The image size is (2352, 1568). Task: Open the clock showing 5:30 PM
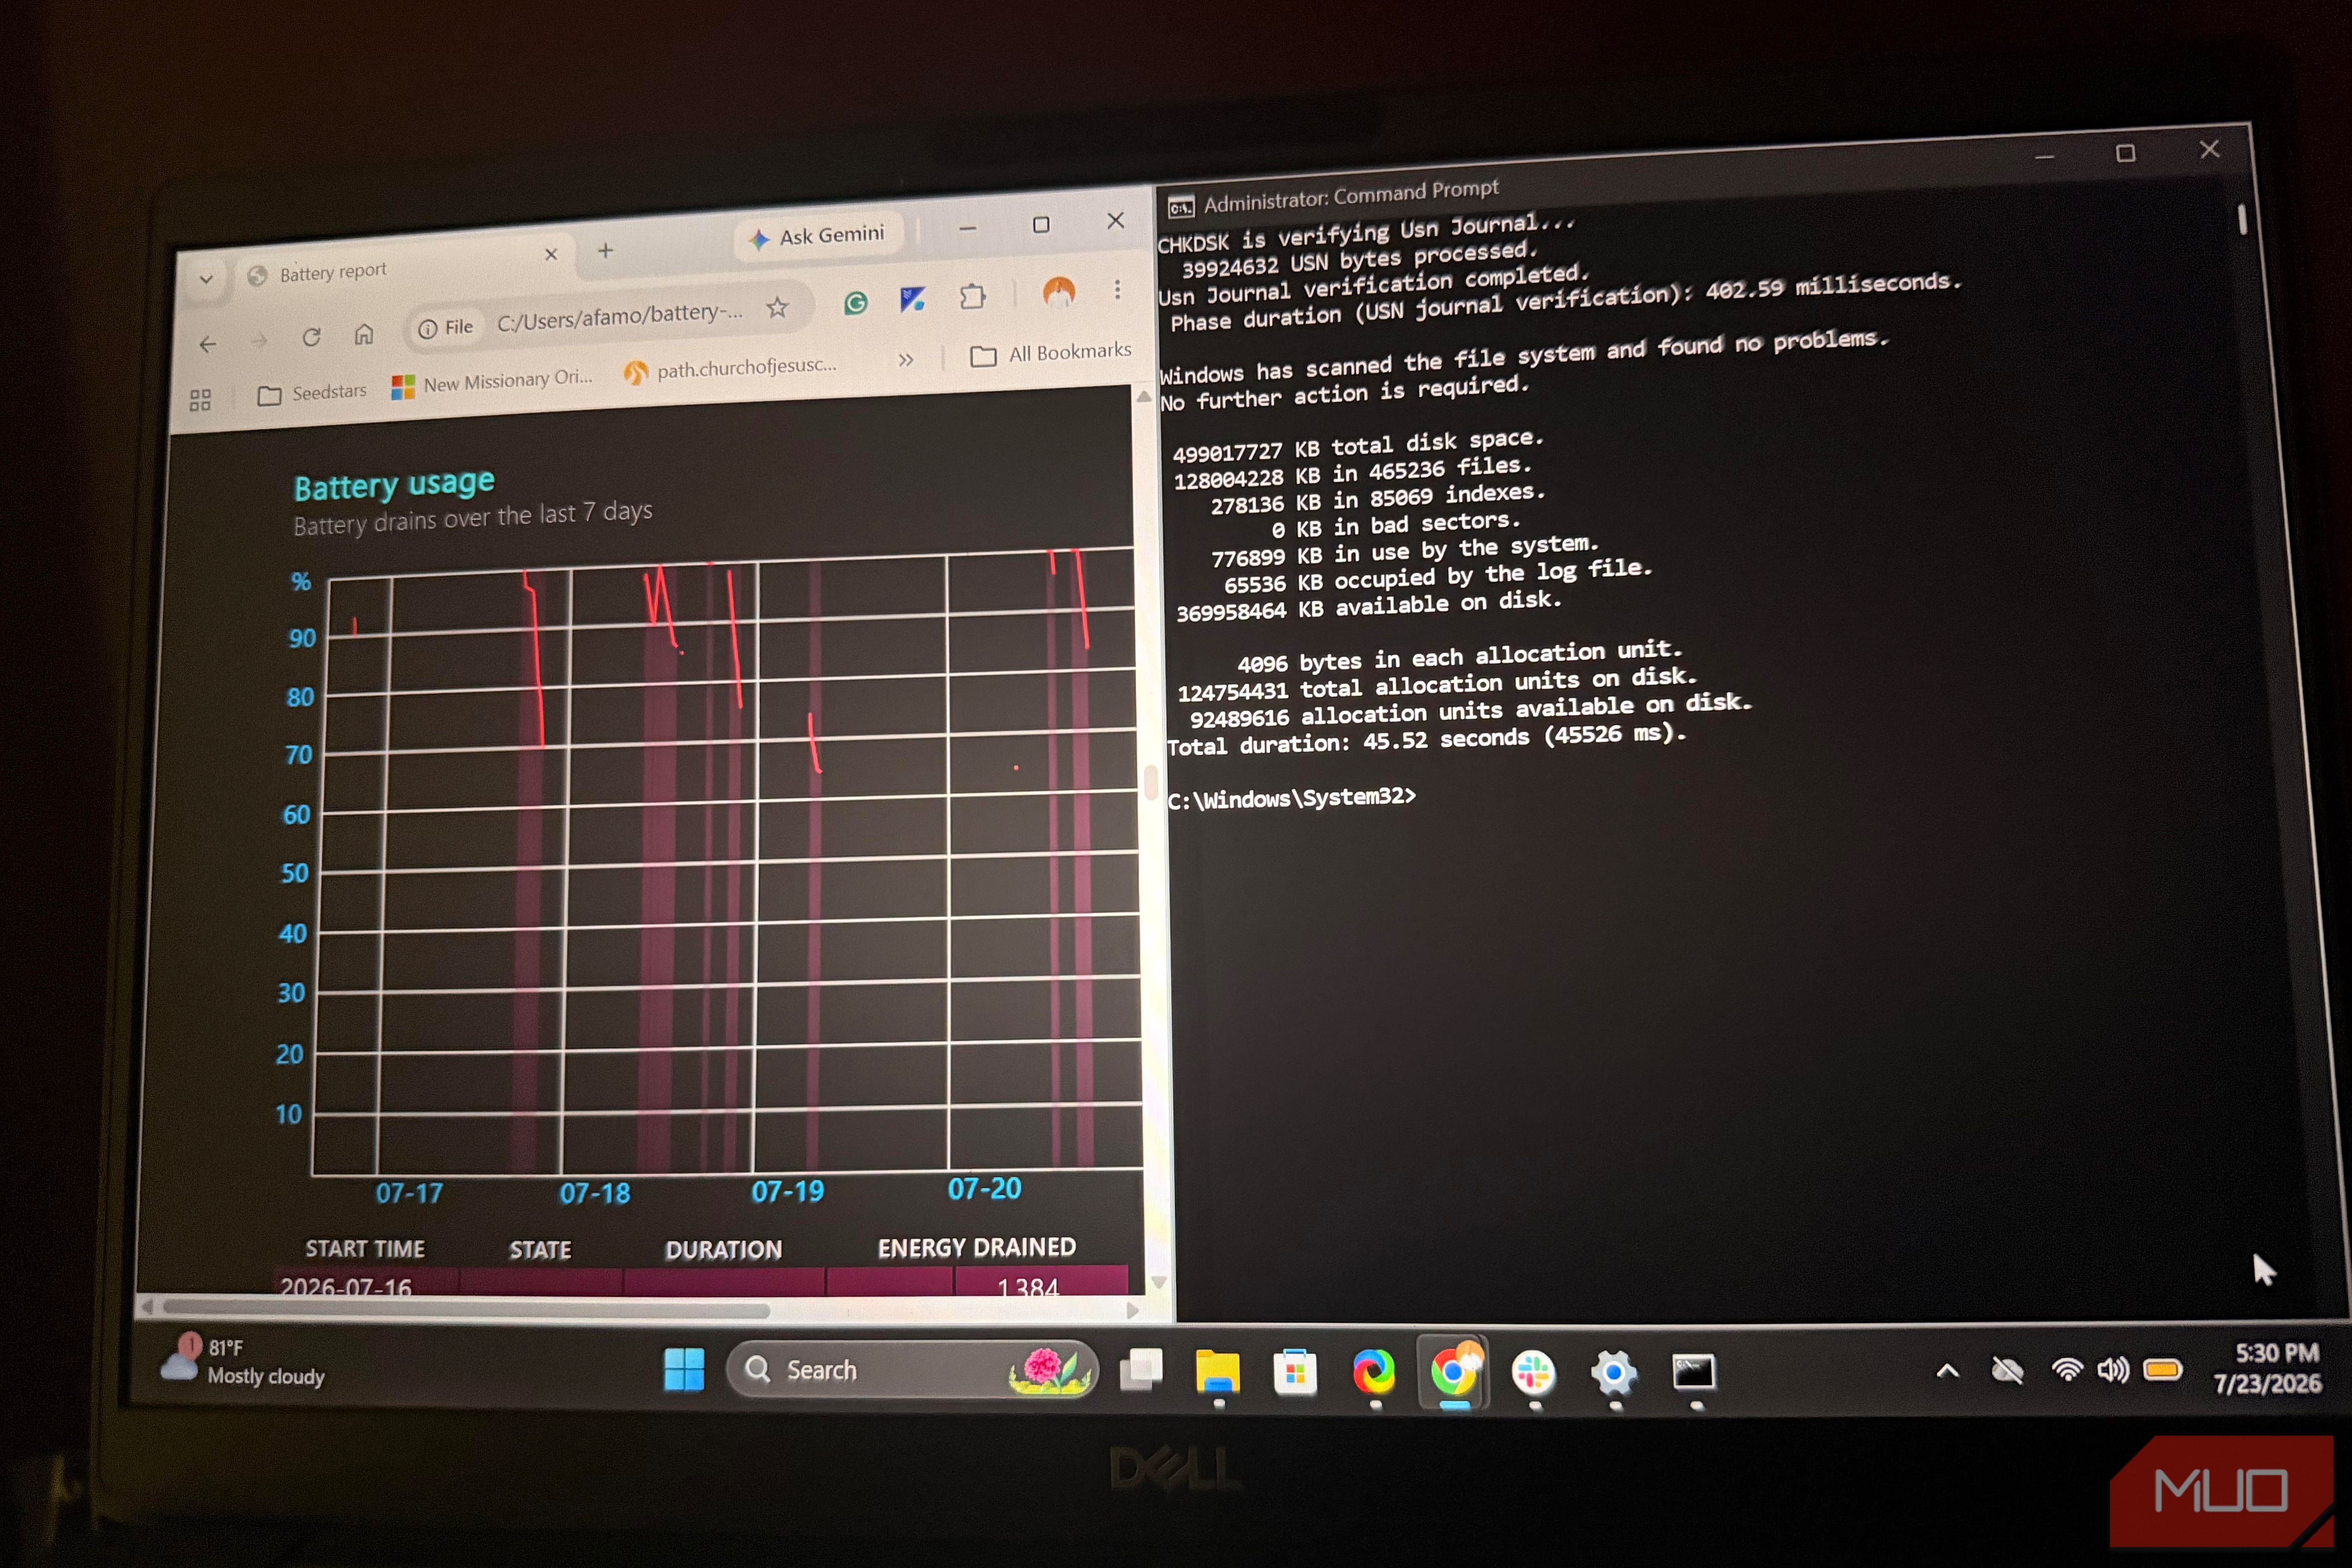2267,1368
